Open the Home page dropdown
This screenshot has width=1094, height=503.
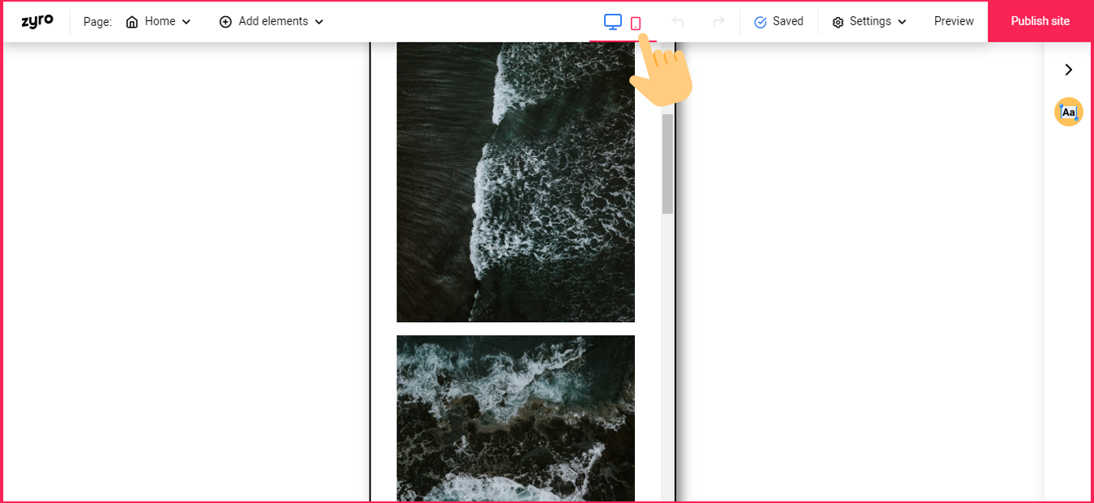158,22
